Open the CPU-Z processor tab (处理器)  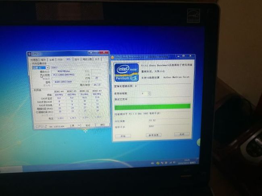pyautogui.click(x=34, y=60)
